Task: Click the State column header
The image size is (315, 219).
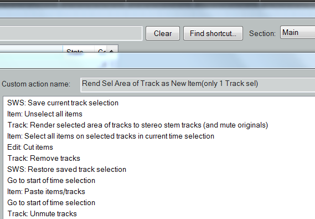Action: tap(79, 49)
